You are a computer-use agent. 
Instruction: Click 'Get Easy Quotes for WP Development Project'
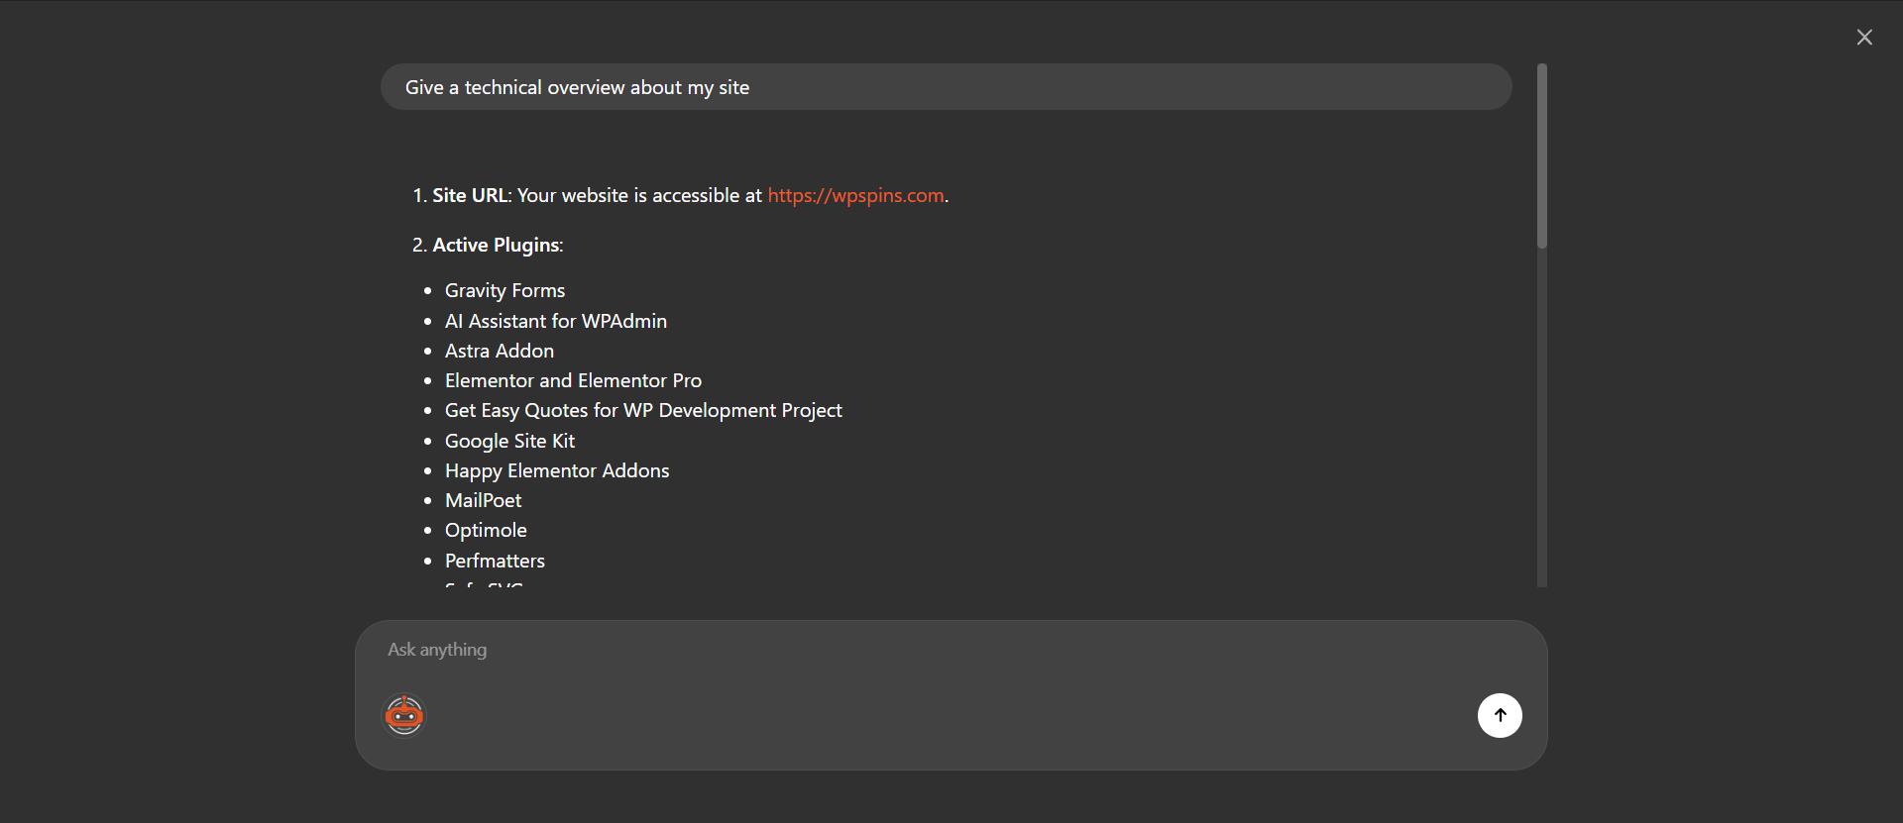[643, 411]
